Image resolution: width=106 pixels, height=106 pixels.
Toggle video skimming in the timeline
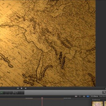pyautogui.click(x=76, y=96)
